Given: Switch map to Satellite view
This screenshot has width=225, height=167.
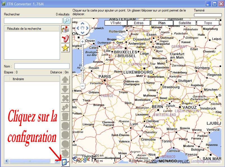Looking at the screenshot, I should [x=185, y=23].
